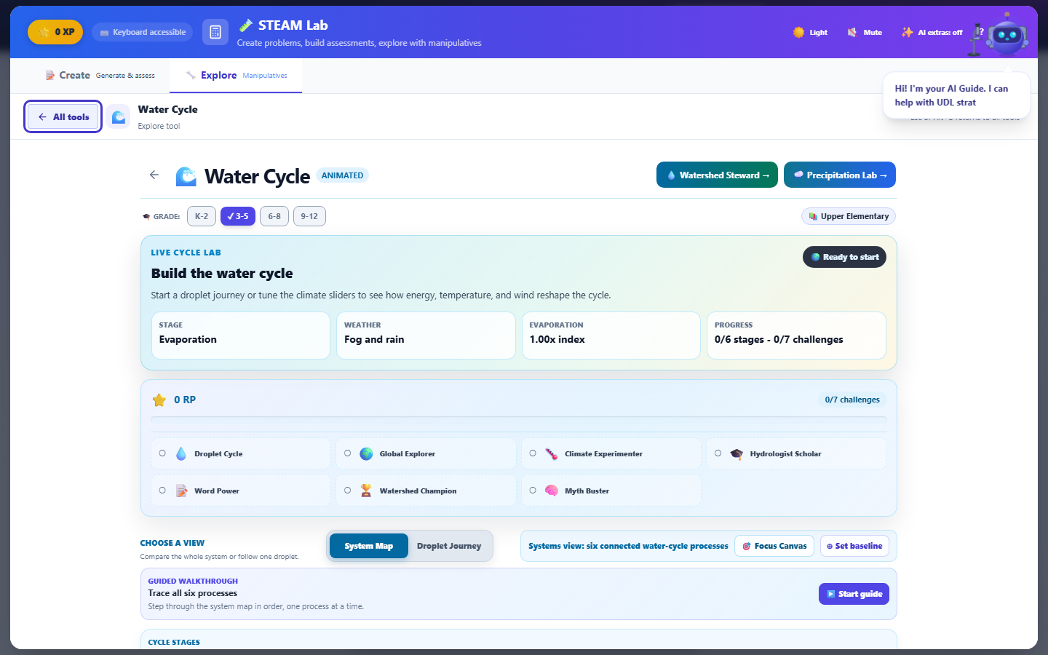Open Watershed Steward tool
The image size is (1048, 655).
pos(717,175)
